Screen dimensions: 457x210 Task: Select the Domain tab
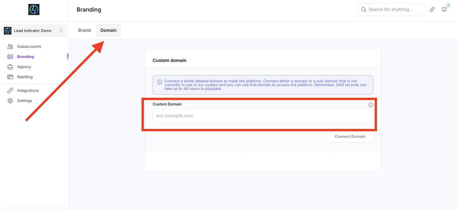pyautogui.click(x=108, y=30)
